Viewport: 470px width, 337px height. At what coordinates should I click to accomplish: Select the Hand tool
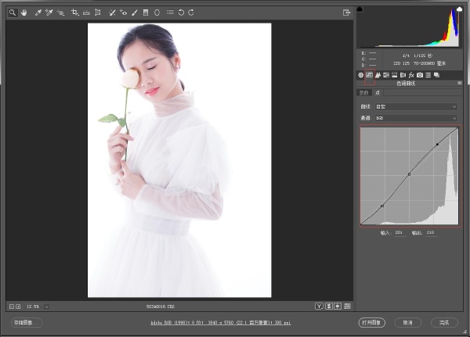click(23, 13)
